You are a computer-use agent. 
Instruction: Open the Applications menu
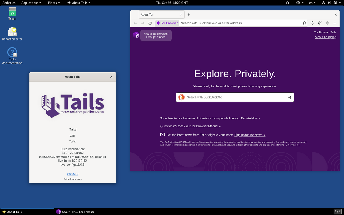[30, 3]
